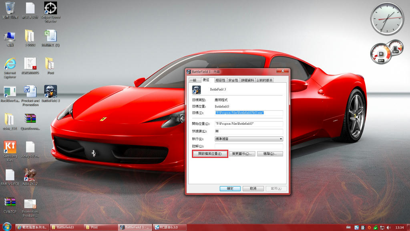Image resolution: width=410 pixels, height=231 pixels.
Task: Select the AnalysisLo... file icon
Action: click(x=30, y=149)
